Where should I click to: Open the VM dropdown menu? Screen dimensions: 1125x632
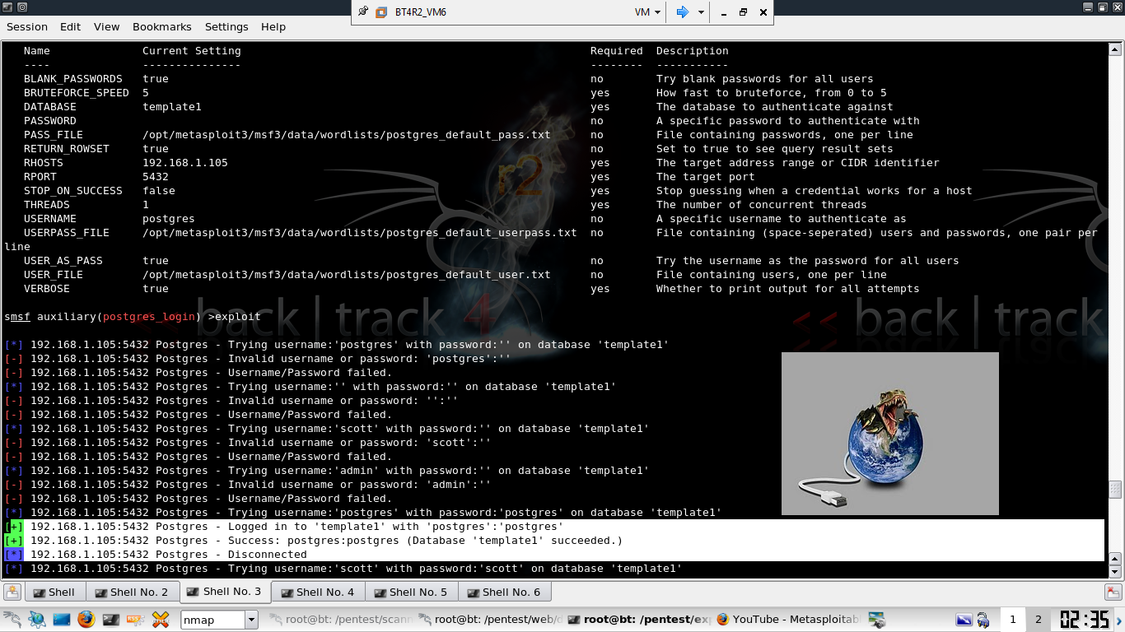point(647,12)
